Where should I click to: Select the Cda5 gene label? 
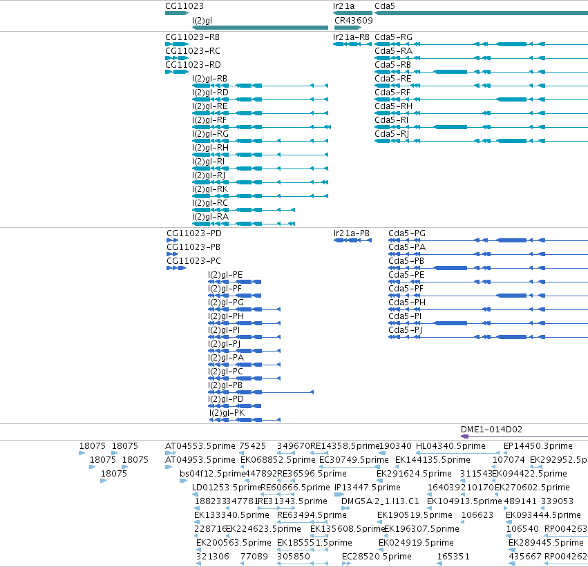(x=385, y=6)
